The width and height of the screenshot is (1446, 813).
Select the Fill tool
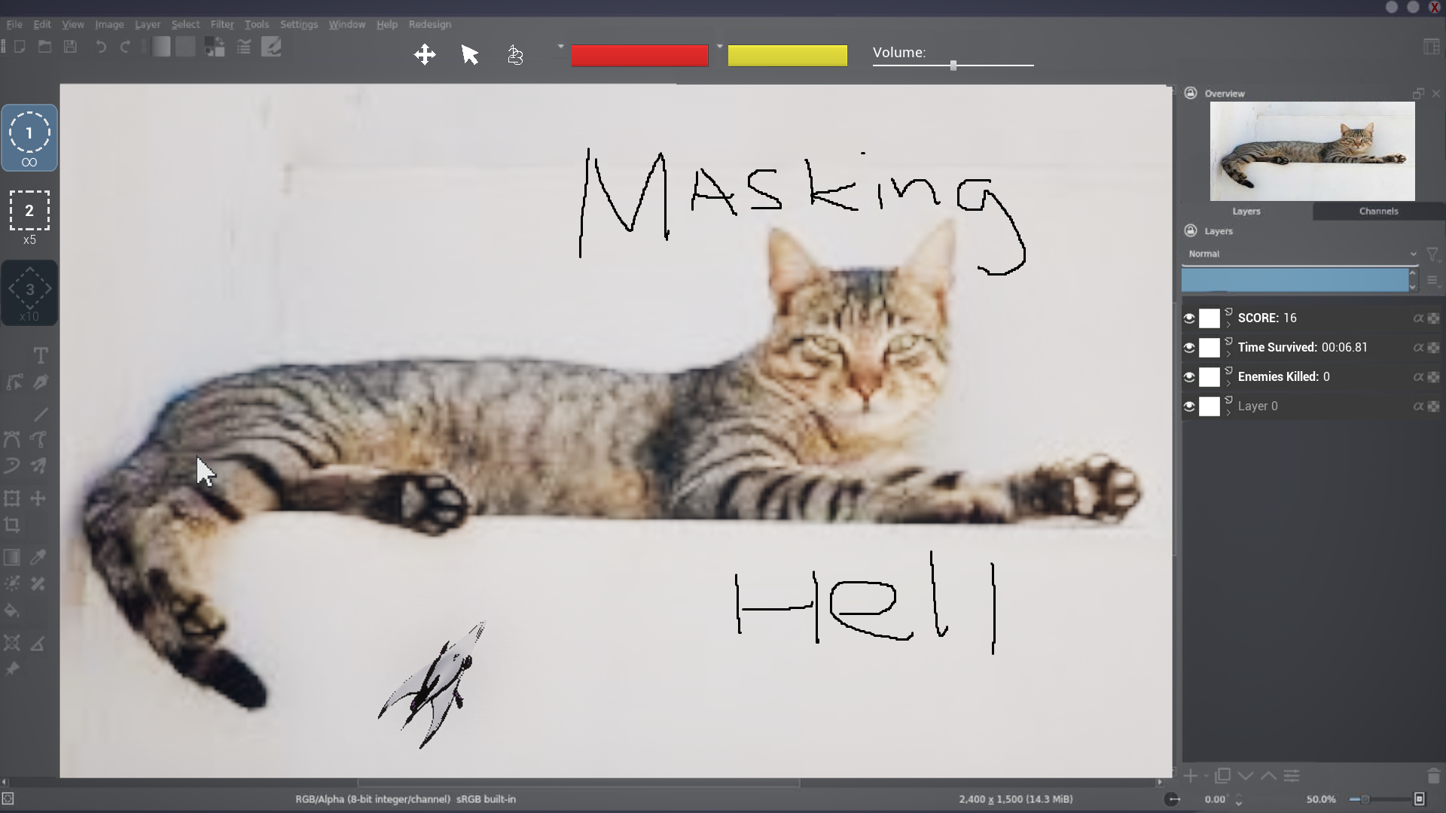[x=12, y=610]
